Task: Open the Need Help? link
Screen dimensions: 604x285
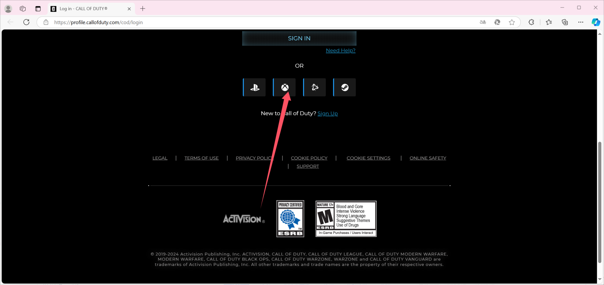Action: [340, 50]
